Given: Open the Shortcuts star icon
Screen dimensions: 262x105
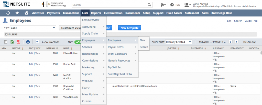Looking at the screenshot, I should point(17,13).
